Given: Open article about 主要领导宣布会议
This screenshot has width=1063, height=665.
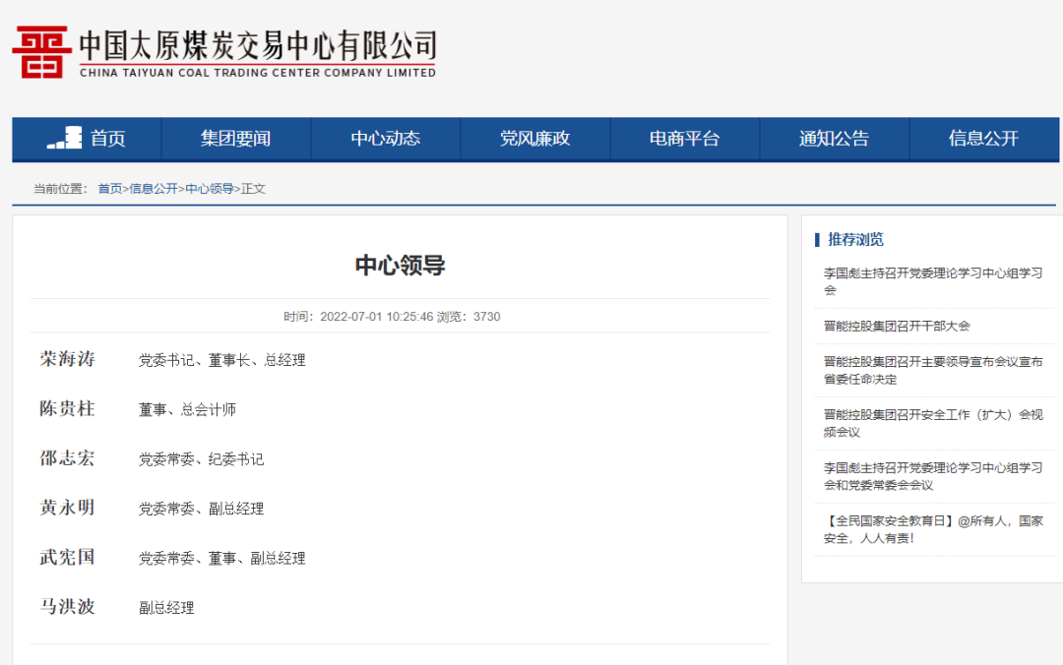Looking at the screenshot, I should coord(932,370).
